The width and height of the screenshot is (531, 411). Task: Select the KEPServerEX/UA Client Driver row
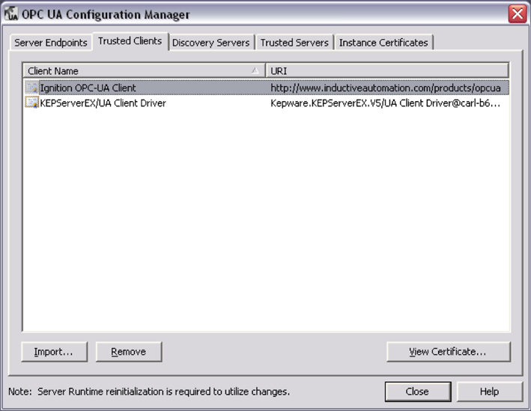pos(267,103)
